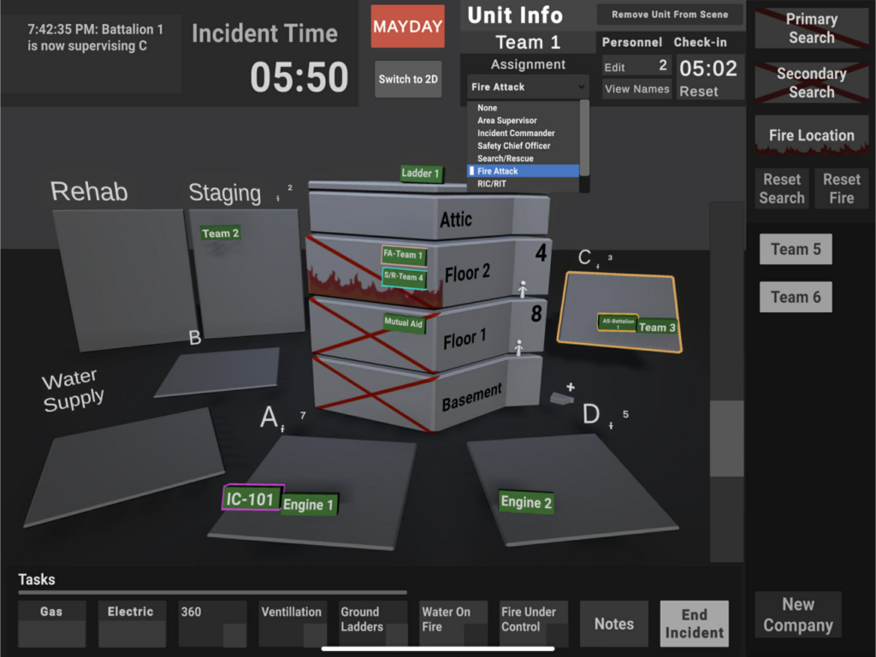Screen dimensions: 876x657
Task: Click the Switch to 2D button
Action: pos(408,80)
